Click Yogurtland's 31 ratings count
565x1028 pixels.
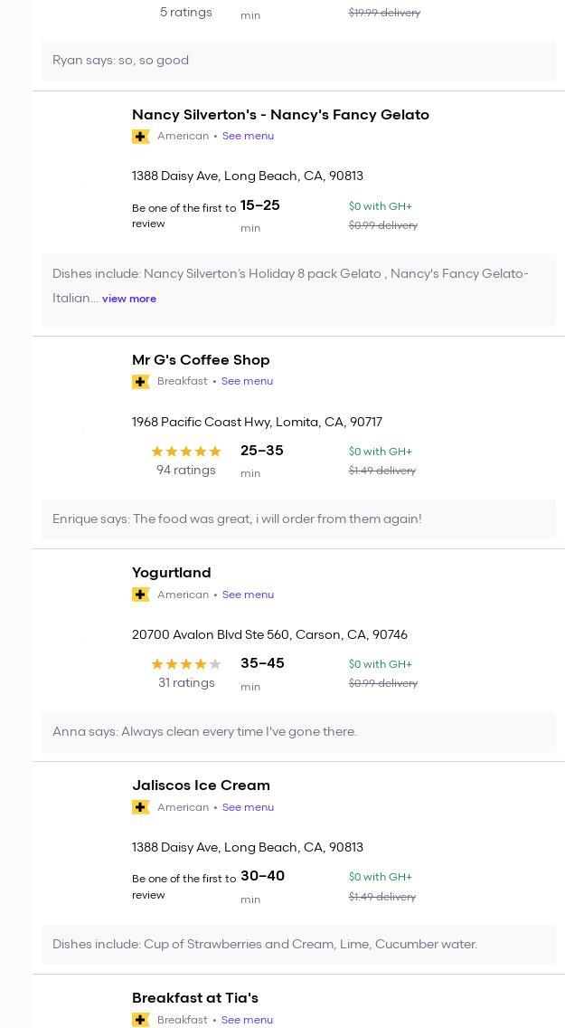[x=186, y=683]
